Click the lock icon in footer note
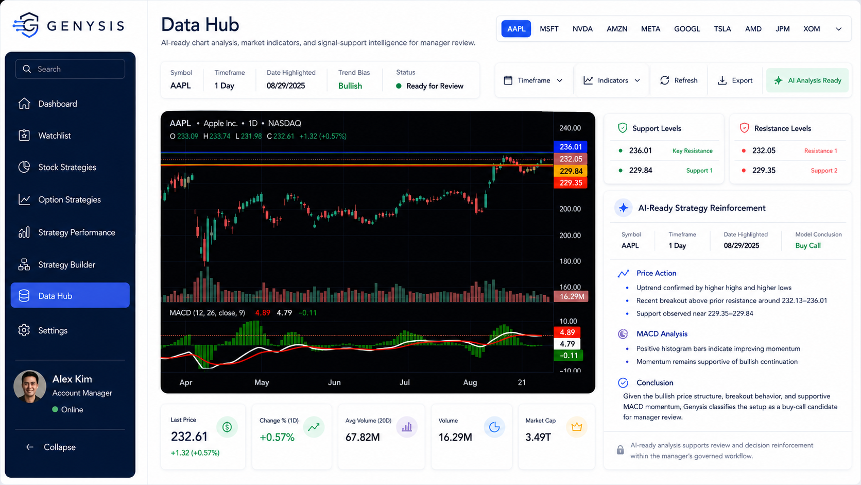This screenshot has width=861, height=485. click(x=620, y=450)
